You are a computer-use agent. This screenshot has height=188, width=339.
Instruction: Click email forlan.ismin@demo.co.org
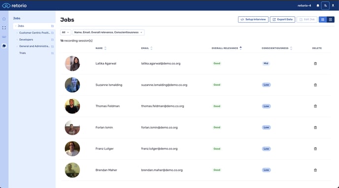159,127
